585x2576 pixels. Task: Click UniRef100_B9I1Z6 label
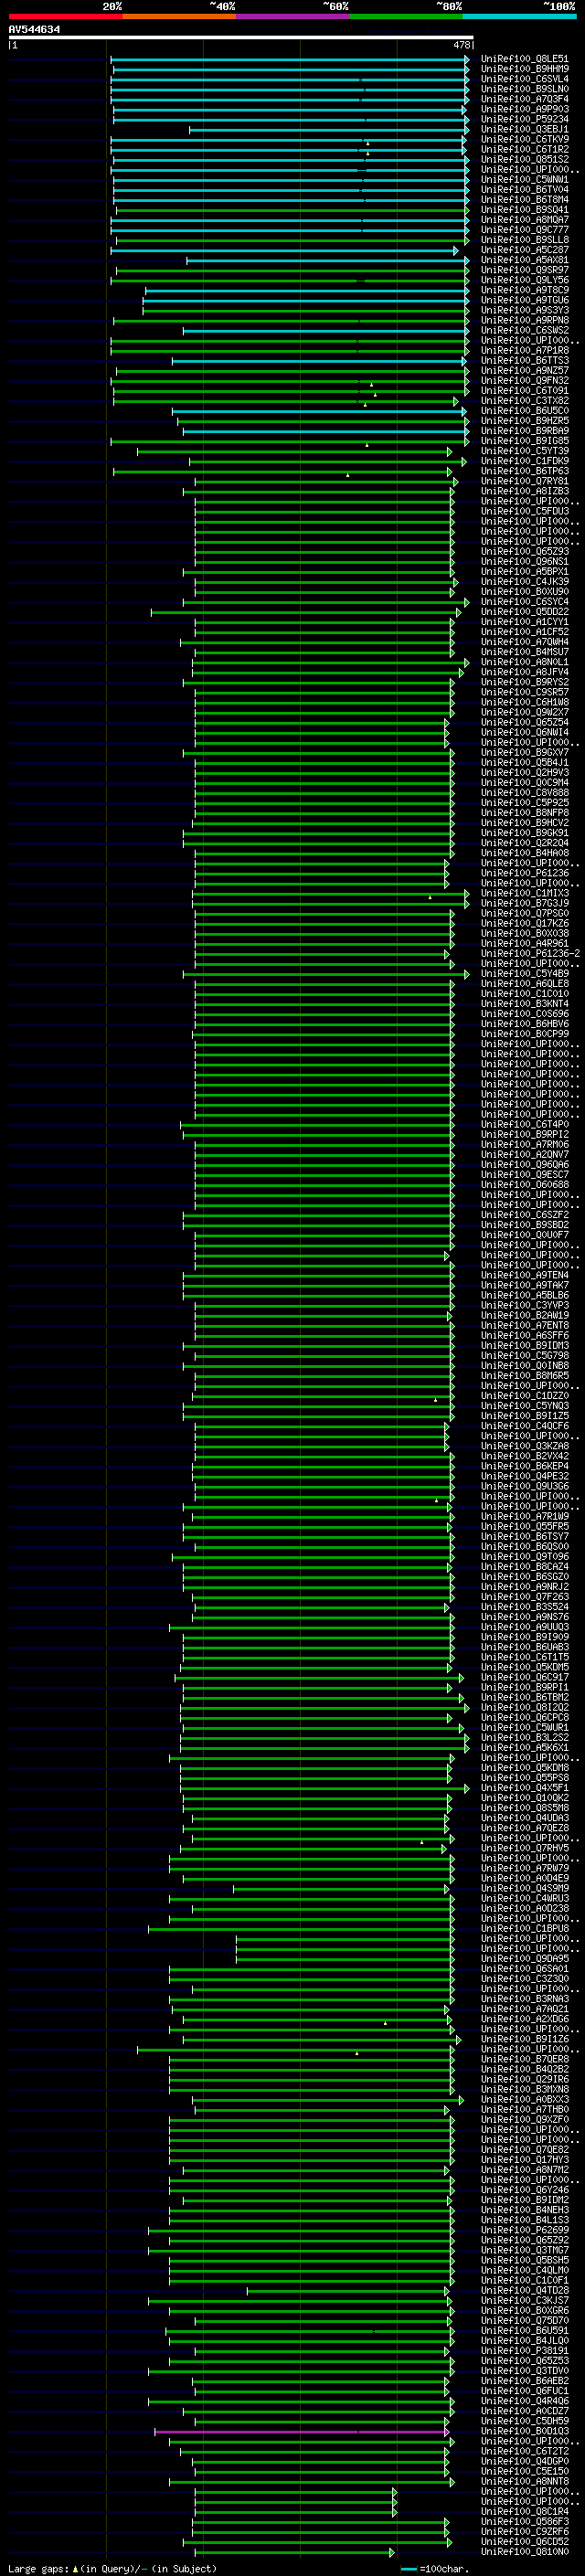click(524, 2040)
